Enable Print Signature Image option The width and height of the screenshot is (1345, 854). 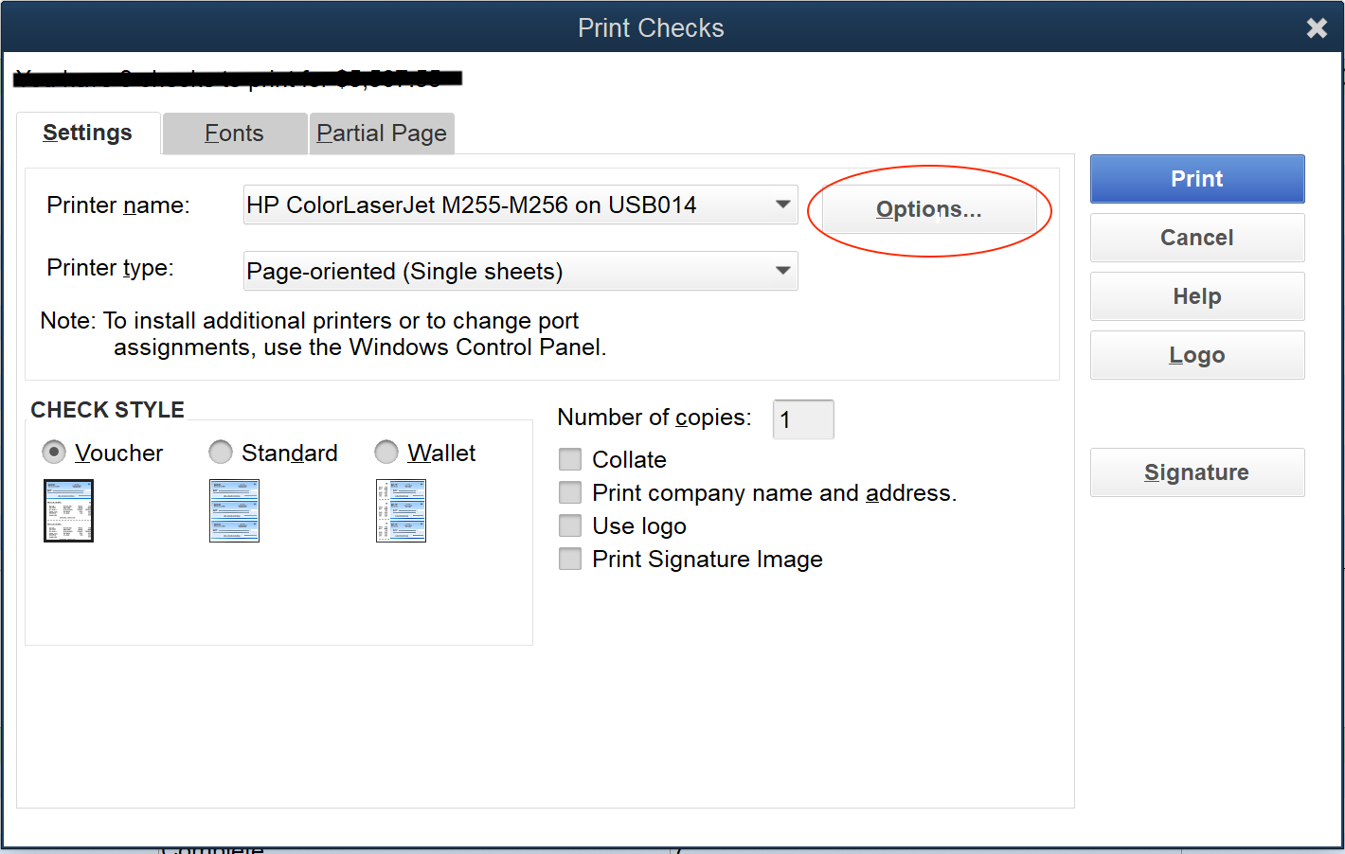[570, 560]
